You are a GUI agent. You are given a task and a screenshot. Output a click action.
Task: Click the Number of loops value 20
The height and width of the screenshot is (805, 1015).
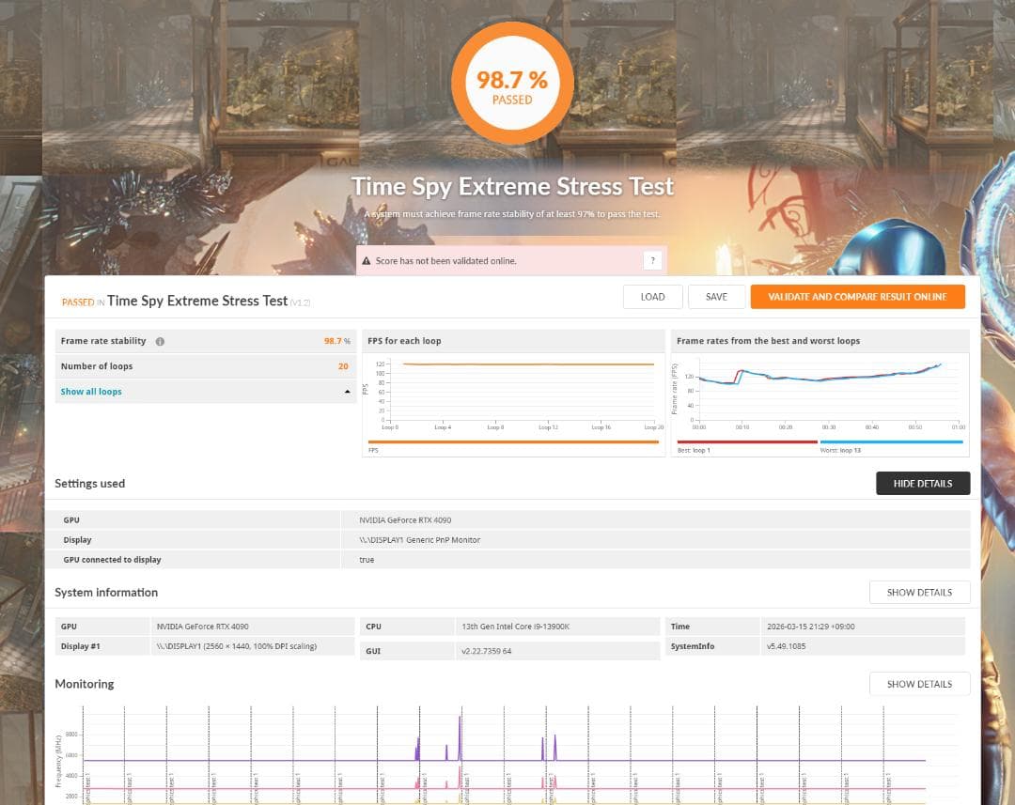tap(343, 366)
